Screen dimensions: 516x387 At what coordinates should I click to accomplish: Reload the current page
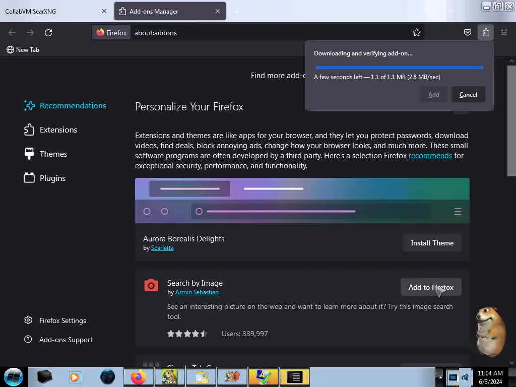(48, 33)
